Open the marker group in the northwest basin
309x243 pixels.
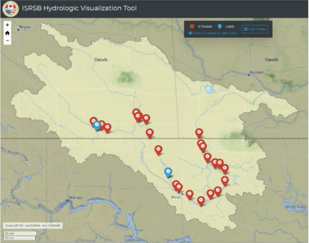(138, 114)
